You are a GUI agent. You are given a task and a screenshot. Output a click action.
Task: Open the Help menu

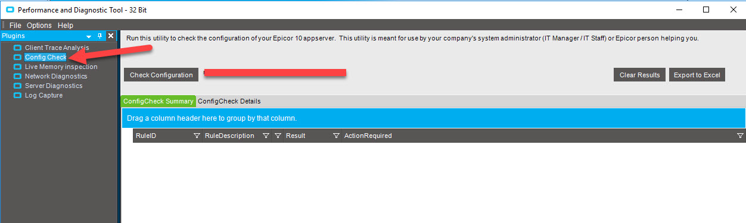pos(66,26)
